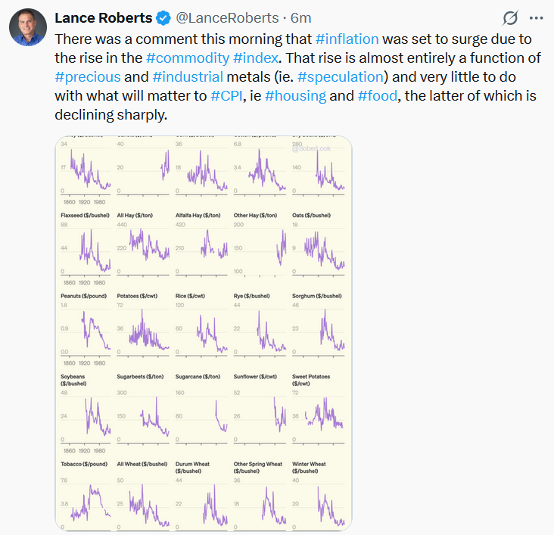Open the three-dot more options menu
Image resolution: width=554 pixels, height=535 pixels.
click(x=536, y=18)
